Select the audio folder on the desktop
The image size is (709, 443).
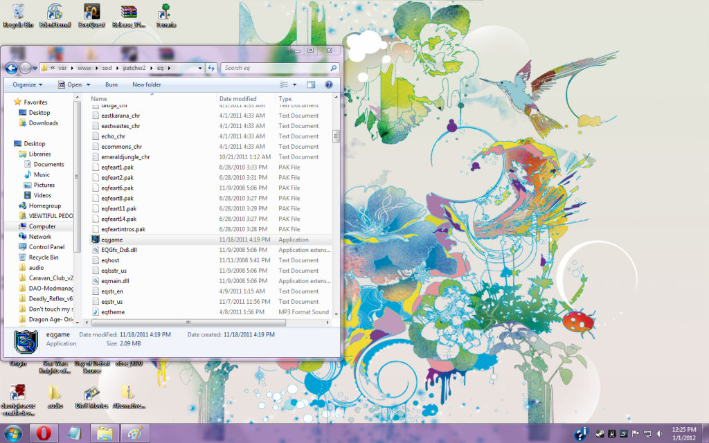[x=55, y=397]
